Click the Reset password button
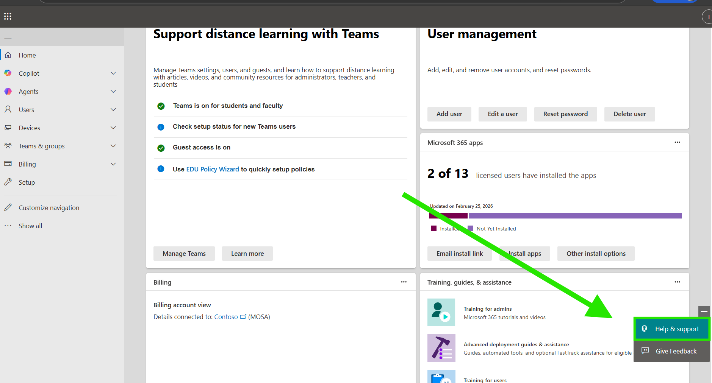This screenshot has height=383, width=712. 565,114
